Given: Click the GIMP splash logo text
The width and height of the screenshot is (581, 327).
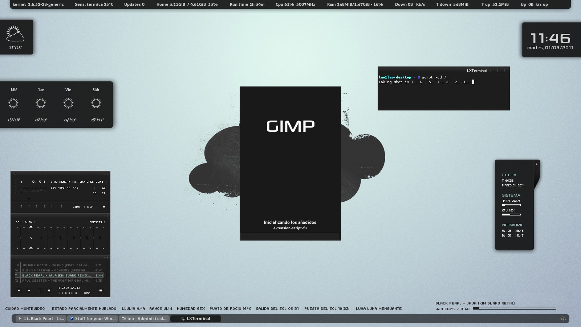Looking at the screenshot, I should [290, 126].
